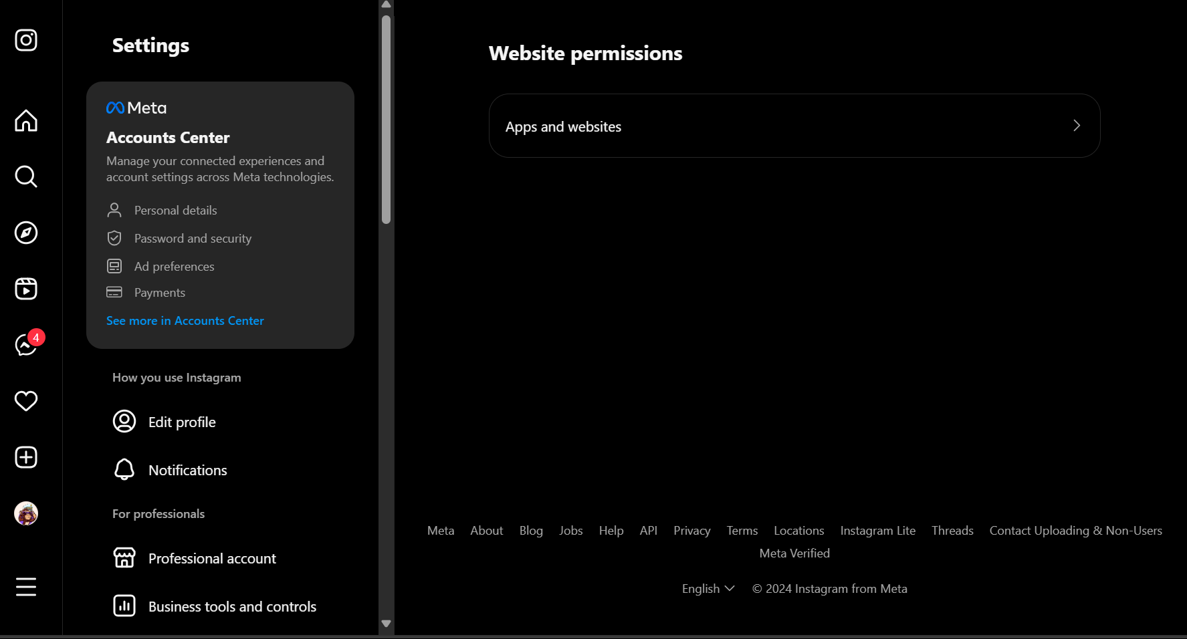Open the API footer link

pos(649,531)
